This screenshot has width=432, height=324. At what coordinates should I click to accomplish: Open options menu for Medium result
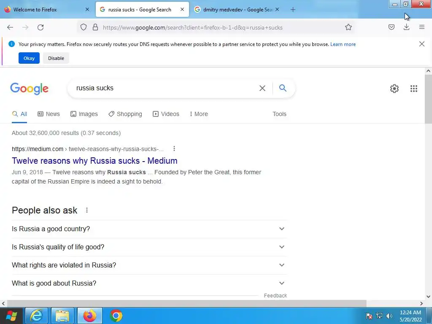[174, 149]
